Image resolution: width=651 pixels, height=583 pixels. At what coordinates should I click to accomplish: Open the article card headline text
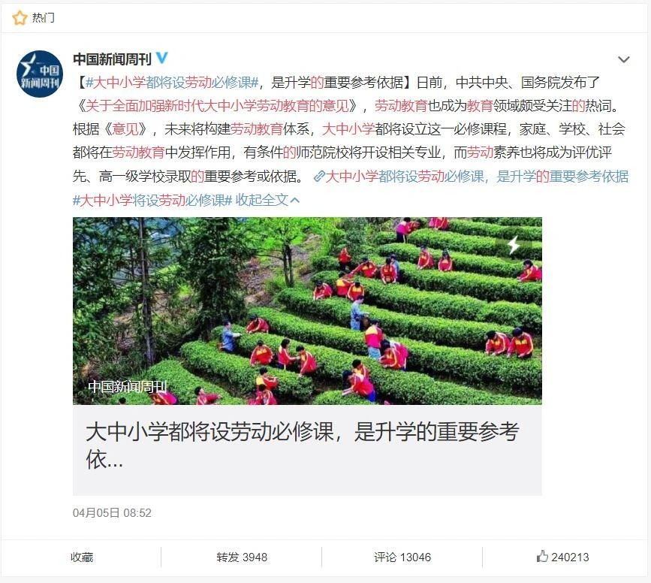coord(303,445)
